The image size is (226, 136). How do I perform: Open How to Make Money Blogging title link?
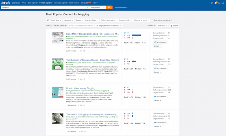81,88
